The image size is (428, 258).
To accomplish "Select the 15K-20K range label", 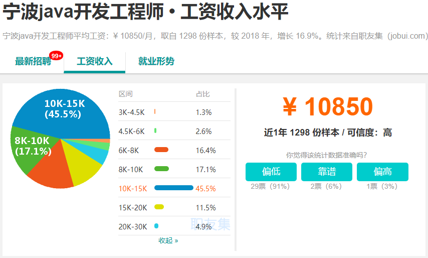I will pyautogui.click(x=133, y=208).
